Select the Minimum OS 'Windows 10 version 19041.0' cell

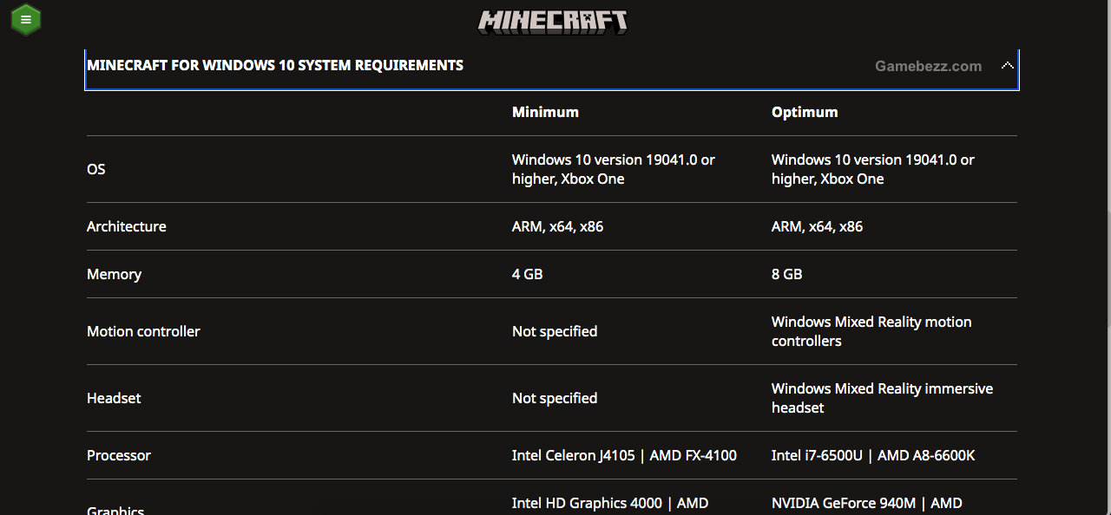614,169
